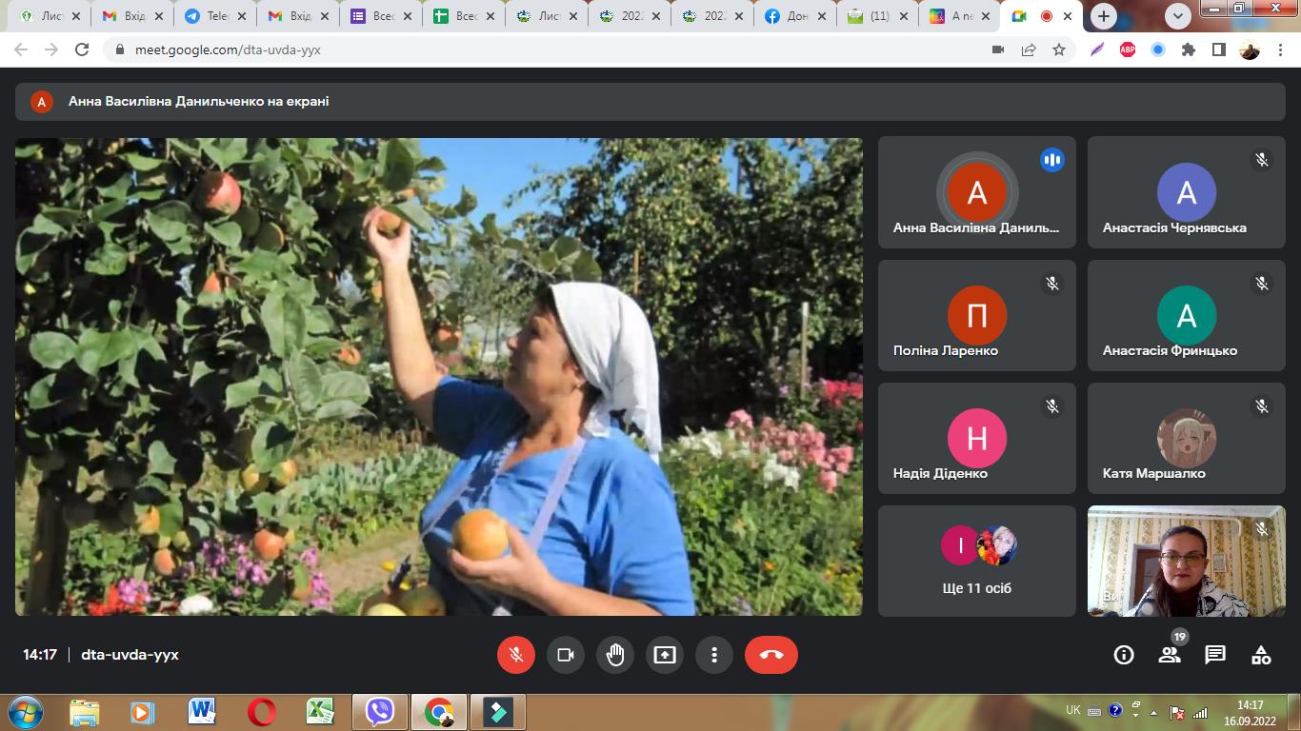
Task: Open more options three-dot menu
Action: pyautogui.click(x=714, y=655)
